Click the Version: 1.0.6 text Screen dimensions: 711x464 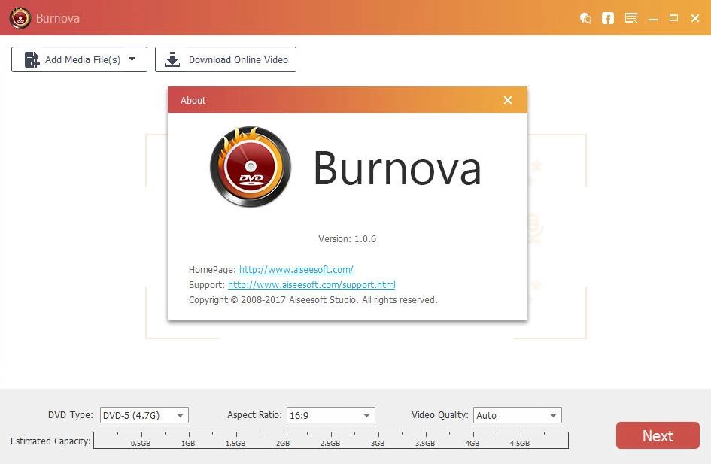coord(348,239)
